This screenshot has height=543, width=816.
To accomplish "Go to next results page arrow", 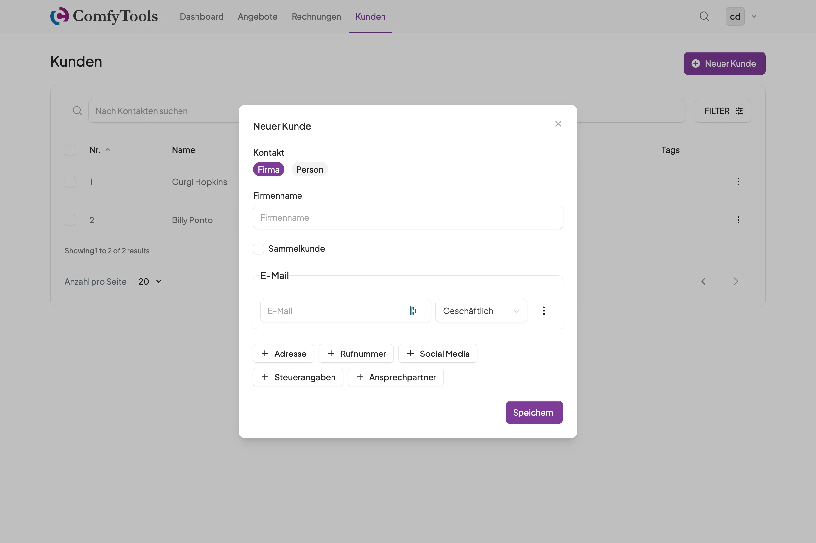I will coord(735,282).
